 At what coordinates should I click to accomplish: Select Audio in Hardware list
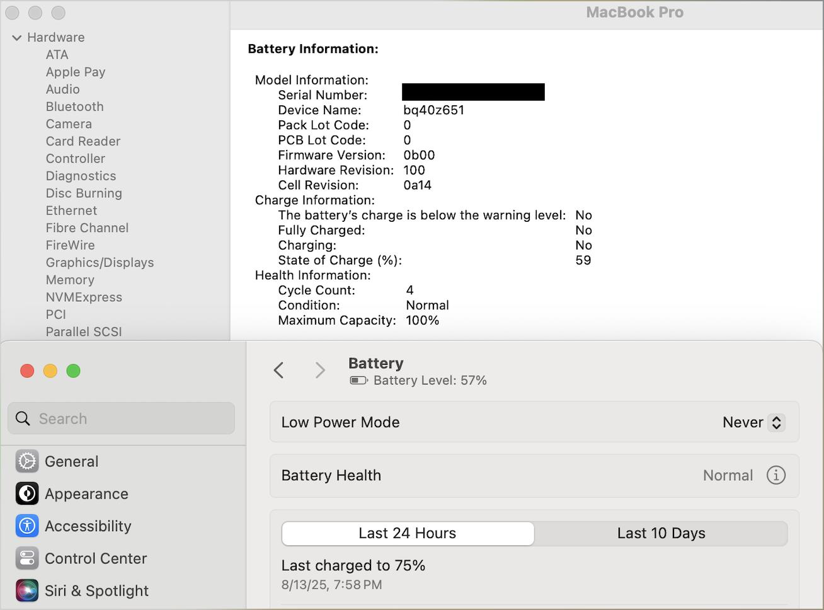(62, 89)
